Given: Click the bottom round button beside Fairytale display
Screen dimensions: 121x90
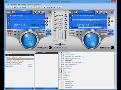Looking at the screenshot, I should coord(47,25).
